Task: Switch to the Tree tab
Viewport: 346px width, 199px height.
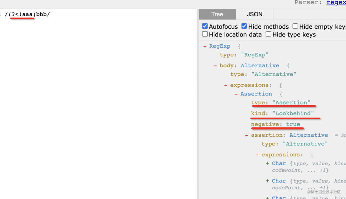Action: click(x=217, y=14)
